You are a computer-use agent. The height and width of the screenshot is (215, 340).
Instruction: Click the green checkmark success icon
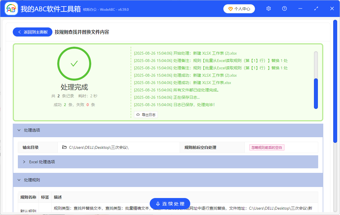[74, 64]
